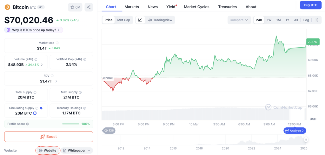325x155 pixels.
Task: Expand Volume (24h) details chevron
Action: pyautogui.click(x=42, y=64)
